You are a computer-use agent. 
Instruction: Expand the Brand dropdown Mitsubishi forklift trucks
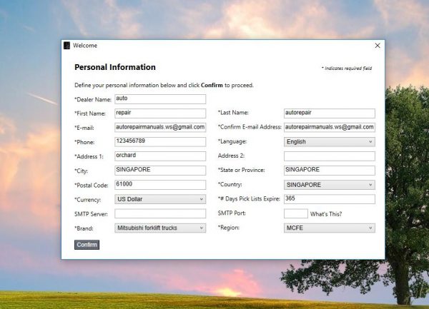coord(160,228)
